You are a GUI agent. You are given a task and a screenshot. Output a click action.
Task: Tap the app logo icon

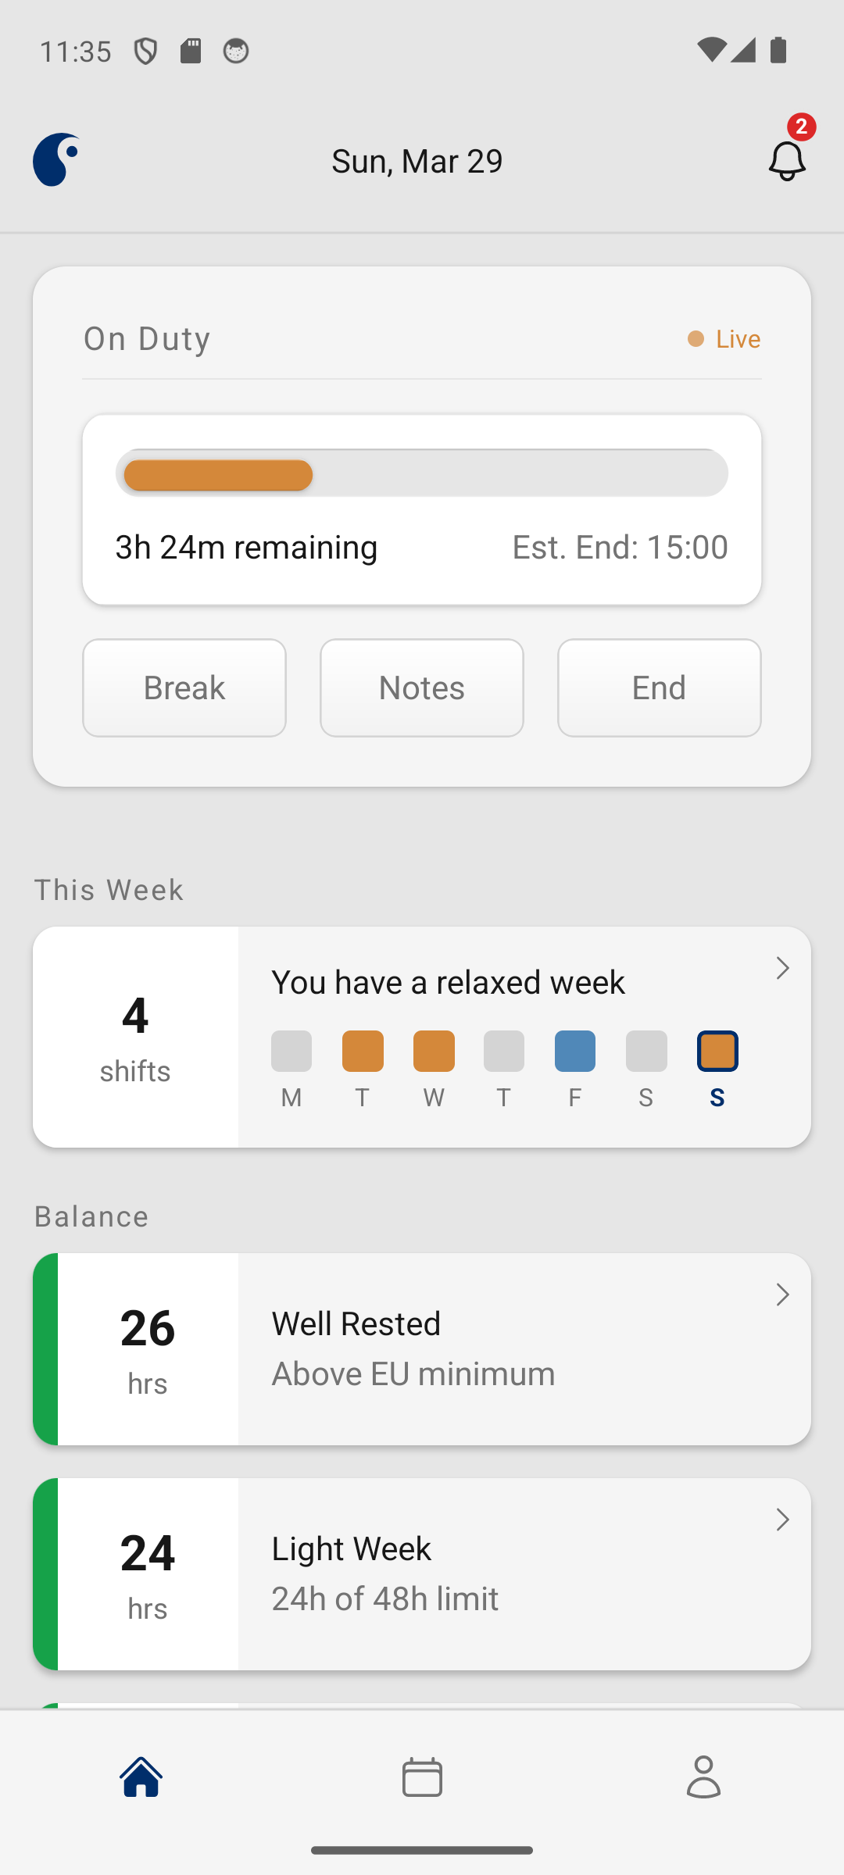(x=57, y=160)
